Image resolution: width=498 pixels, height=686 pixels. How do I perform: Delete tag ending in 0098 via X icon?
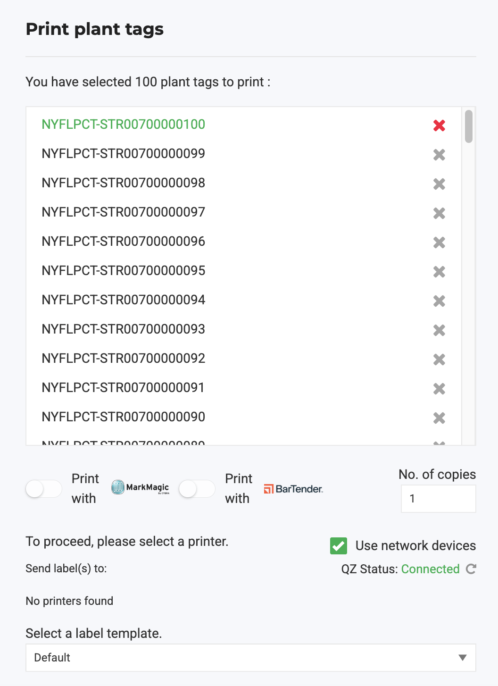439,184
